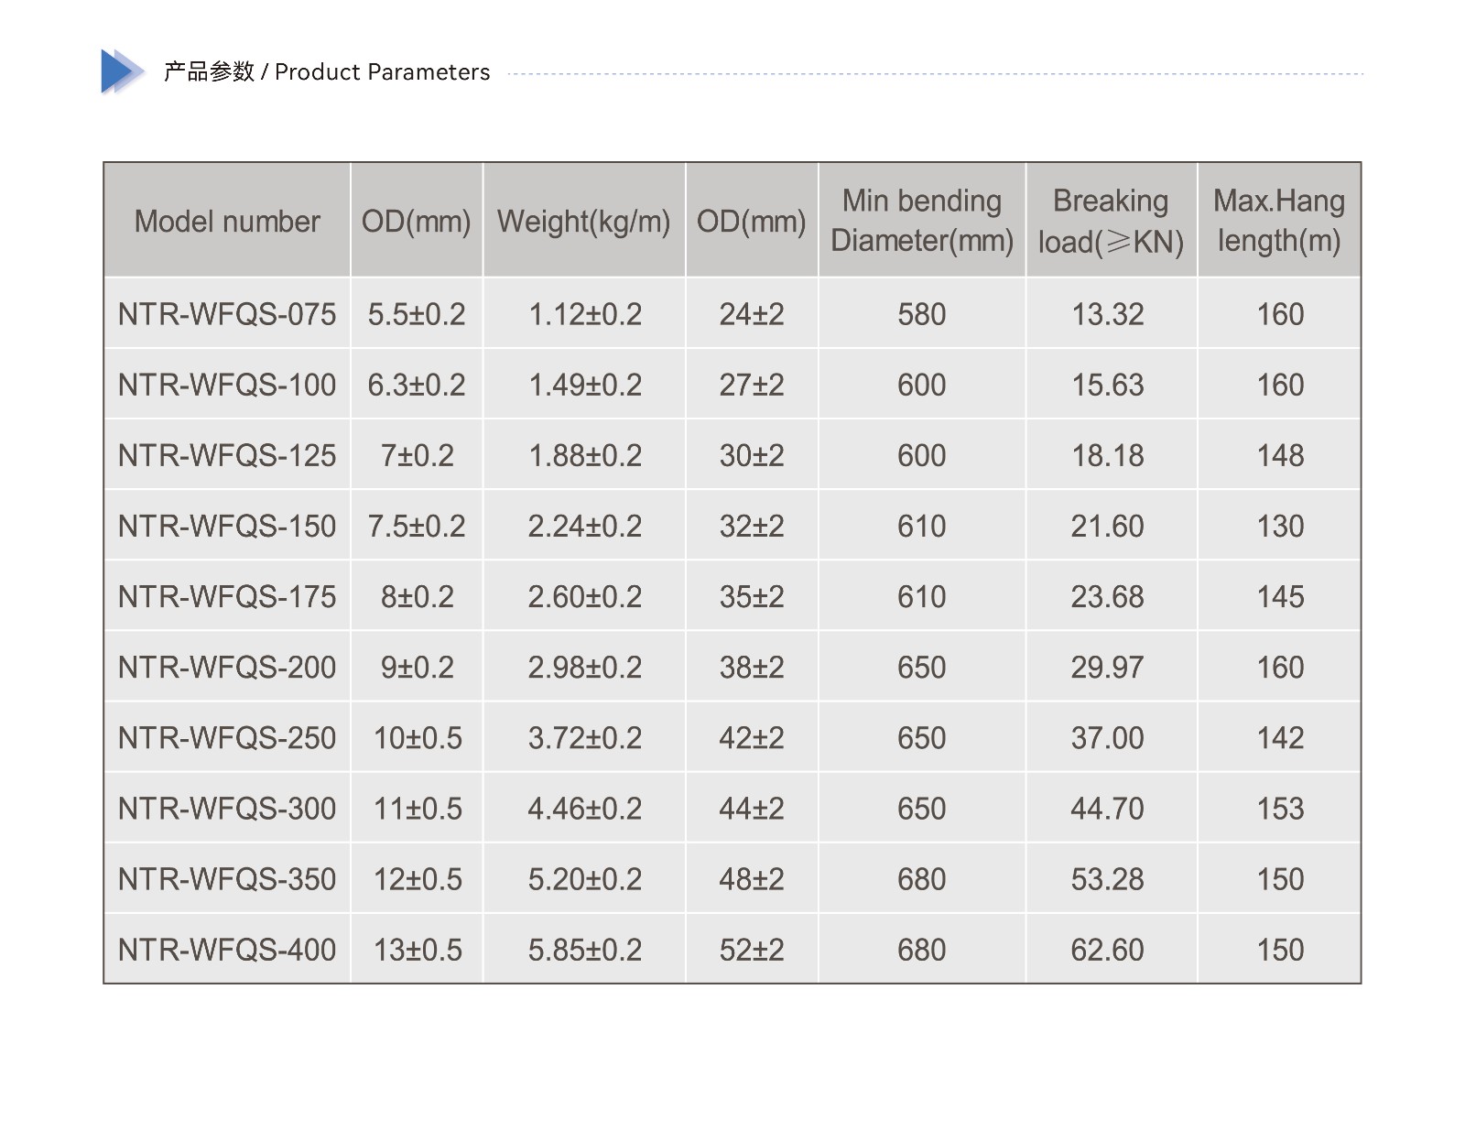
Task: Click the OD value 13±0.5
Action: tap(418, 950)
